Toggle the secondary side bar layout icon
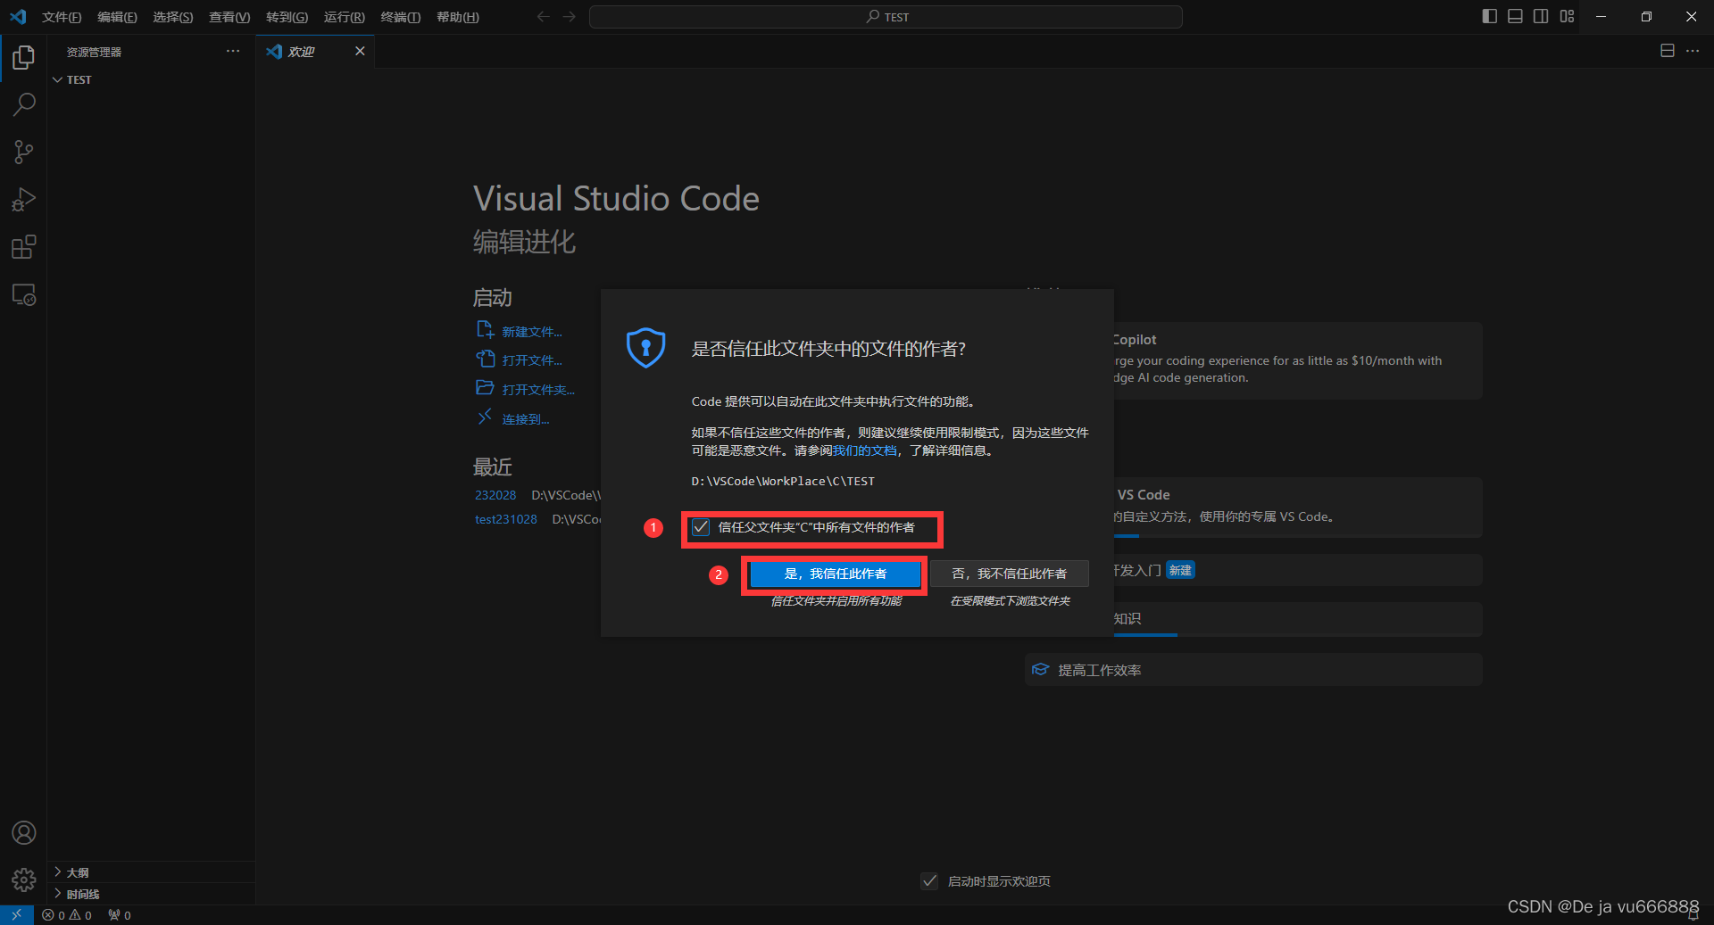The image size is (1714, 925). [1541, 16]
